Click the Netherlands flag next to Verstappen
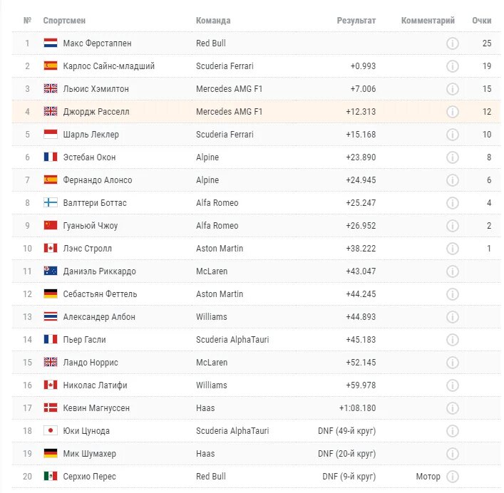The height and width of the screenshot is (493, 504). [51, 43]
